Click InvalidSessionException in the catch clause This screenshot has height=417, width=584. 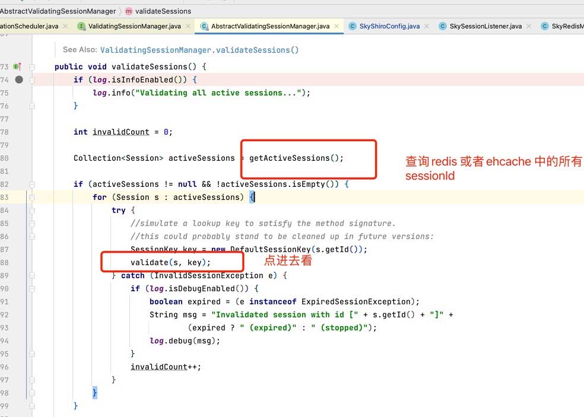pos(209,275)
